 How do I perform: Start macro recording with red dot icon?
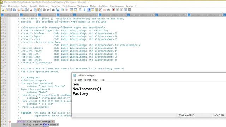point(114,10)
